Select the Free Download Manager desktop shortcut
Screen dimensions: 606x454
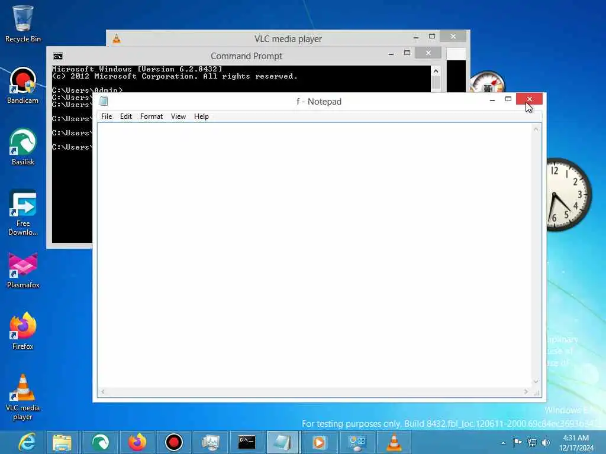point(23,213)
